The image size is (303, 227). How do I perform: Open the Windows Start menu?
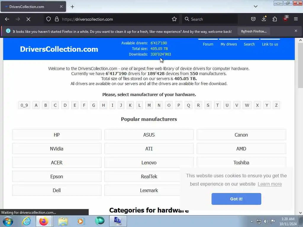tap(8, 221)
